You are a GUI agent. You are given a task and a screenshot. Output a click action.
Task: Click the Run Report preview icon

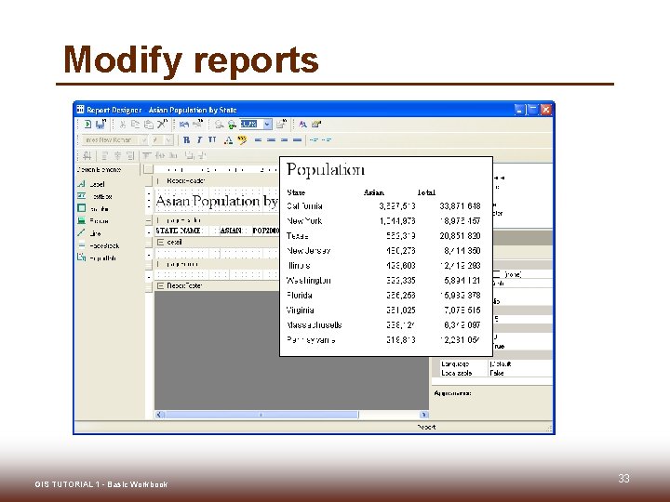pos(87,125)
